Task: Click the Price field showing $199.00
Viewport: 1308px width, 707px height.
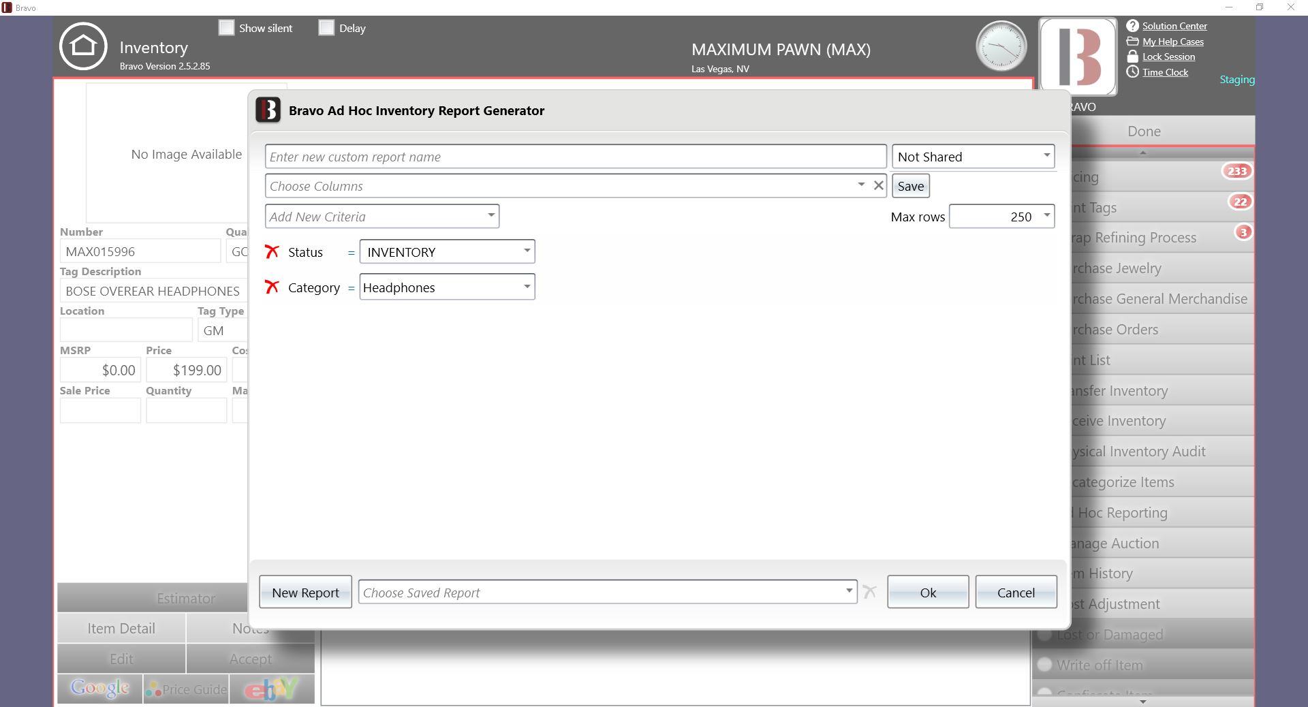Action: [x=186, y=370]
